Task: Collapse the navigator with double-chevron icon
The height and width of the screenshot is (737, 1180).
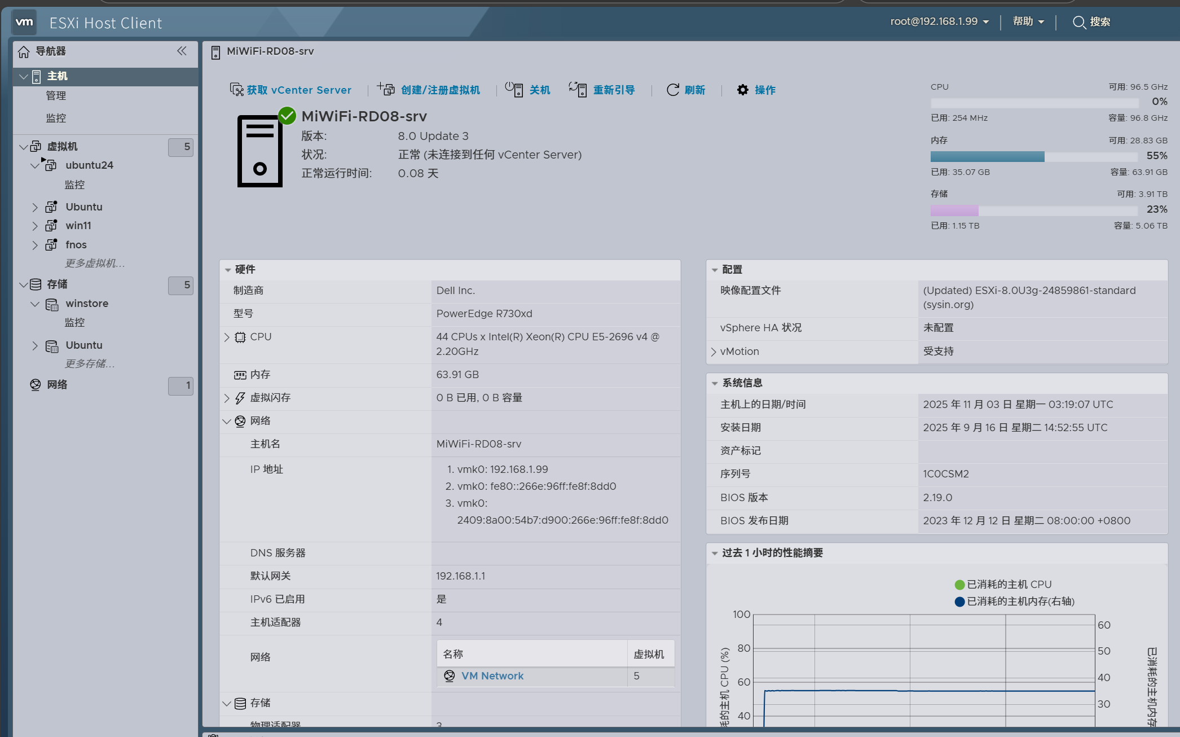Action: [182, 51]
